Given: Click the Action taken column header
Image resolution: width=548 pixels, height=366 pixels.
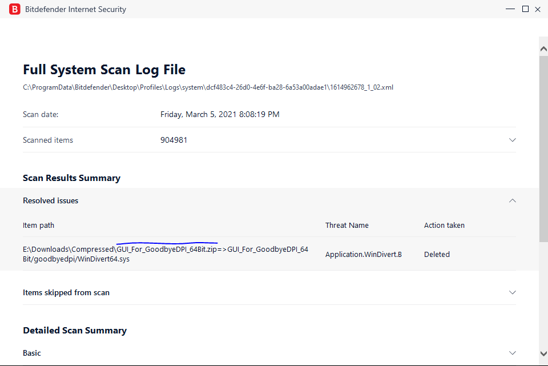Looking at the screenshot, I should coord(444,225).
